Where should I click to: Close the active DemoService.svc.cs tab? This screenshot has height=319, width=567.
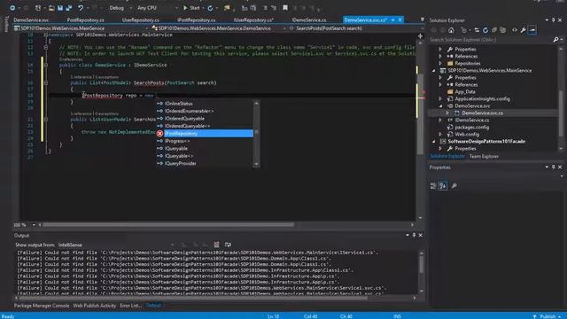pos(400,19)
